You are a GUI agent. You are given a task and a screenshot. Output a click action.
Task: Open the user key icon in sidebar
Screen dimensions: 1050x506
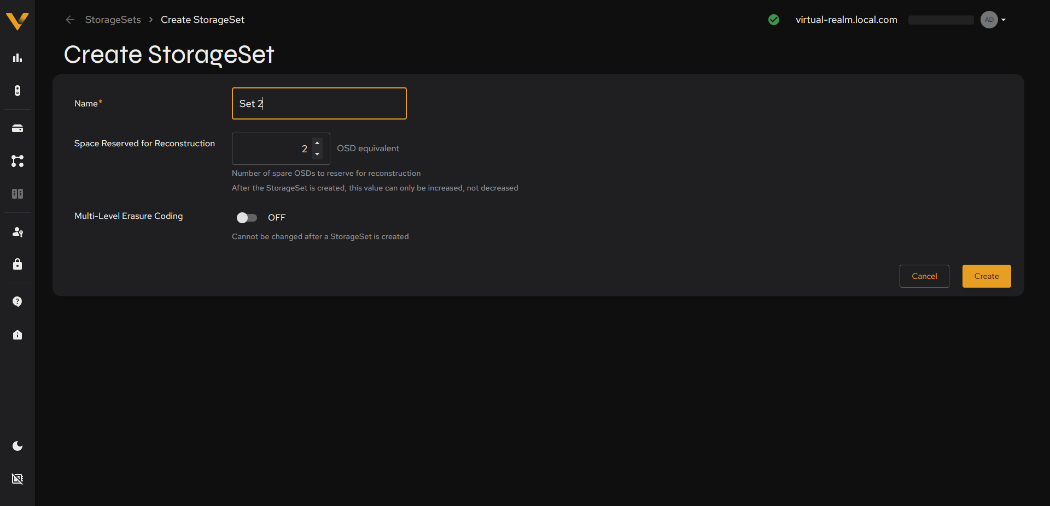coord(17,232)
